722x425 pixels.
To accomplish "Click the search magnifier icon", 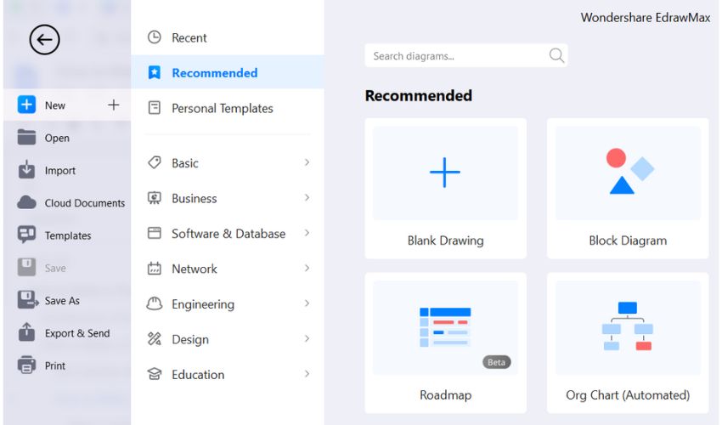I will click(x=556, y=56).
